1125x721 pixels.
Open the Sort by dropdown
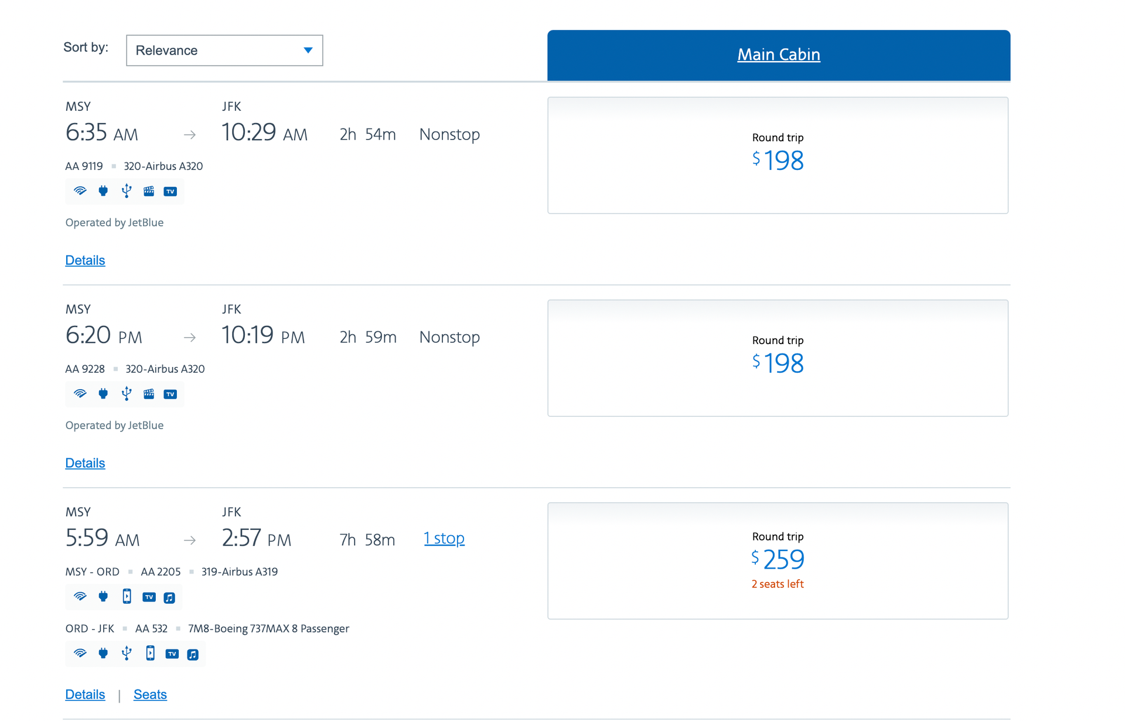[224, 50]
